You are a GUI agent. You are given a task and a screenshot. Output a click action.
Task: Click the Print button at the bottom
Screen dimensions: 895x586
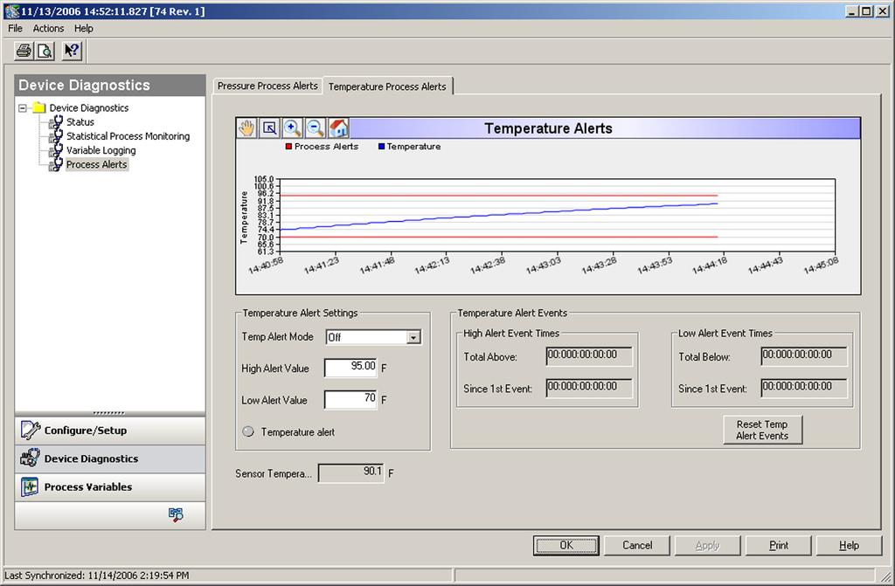point(779,546)
